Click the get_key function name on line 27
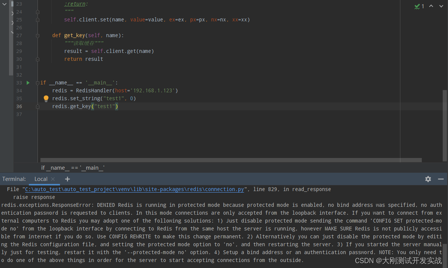Viewport: 448px width, 268px height. (75, 35)
